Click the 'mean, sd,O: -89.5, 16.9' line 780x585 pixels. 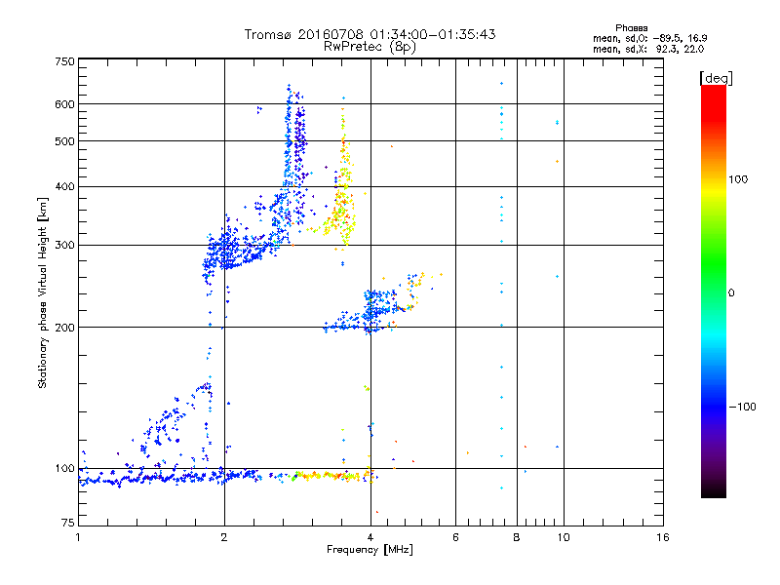649,38
